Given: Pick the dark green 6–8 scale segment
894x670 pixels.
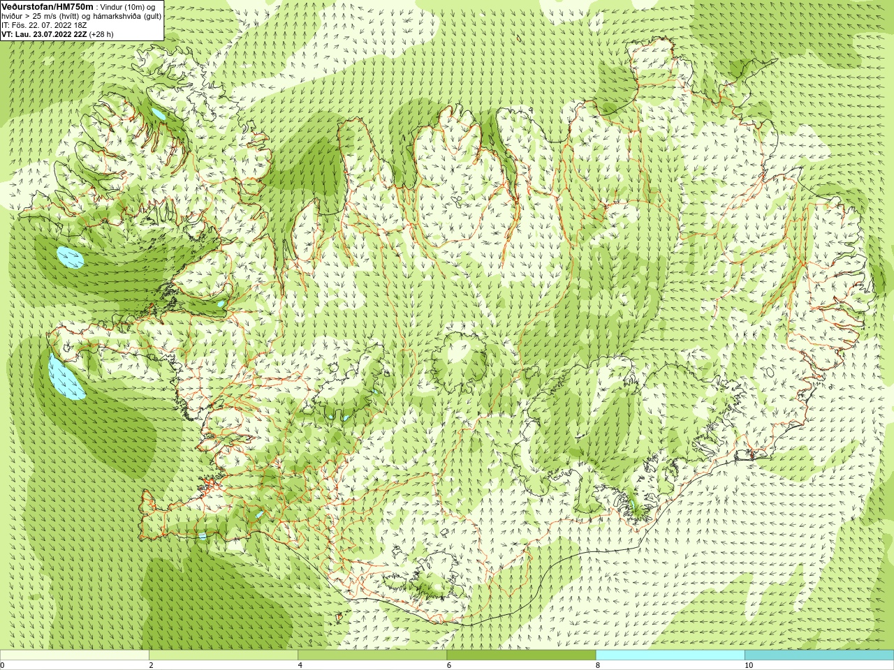Looking at the screenshot, I should coord(521,655).
